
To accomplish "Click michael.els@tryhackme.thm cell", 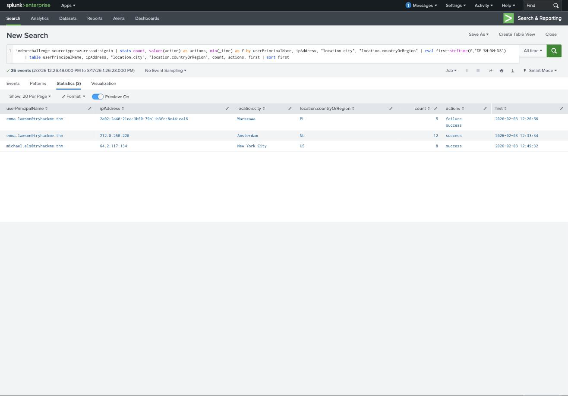I will click(35, 146).
